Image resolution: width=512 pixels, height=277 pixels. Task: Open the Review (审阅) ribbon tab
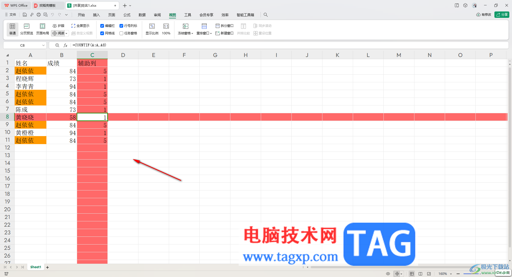(157, 15)
